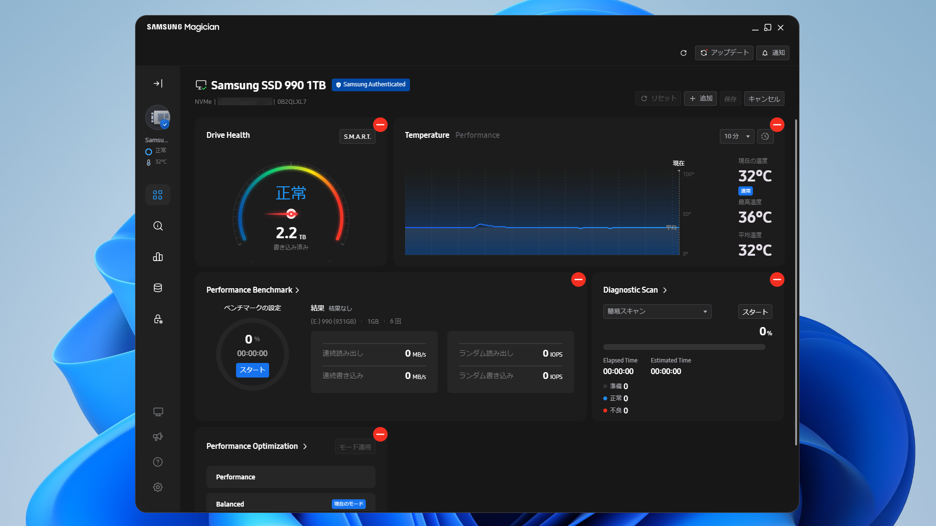This screenshot has height=526, width=936.
Task: Open the 簡易スキャン scan type dropdown
Action: coord(657,312)
